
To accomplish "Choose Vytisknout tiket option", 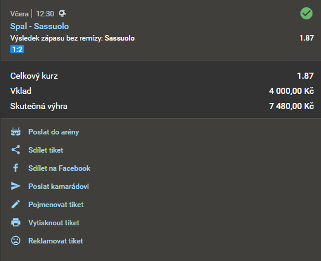I will 54,223.
